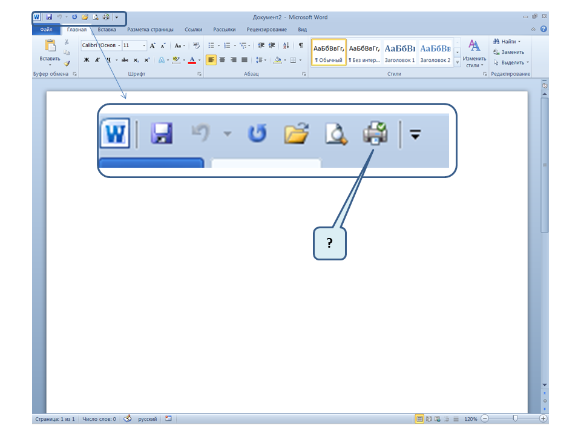Click the Заменить button
This screenshot has width=581, height=436.
pyautogui.click(x=508, y=52)
